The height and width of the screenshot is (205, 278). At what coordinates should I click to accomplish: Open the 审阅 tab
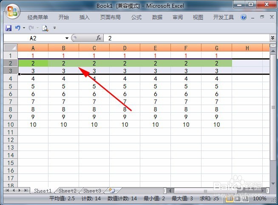[178, 17]
